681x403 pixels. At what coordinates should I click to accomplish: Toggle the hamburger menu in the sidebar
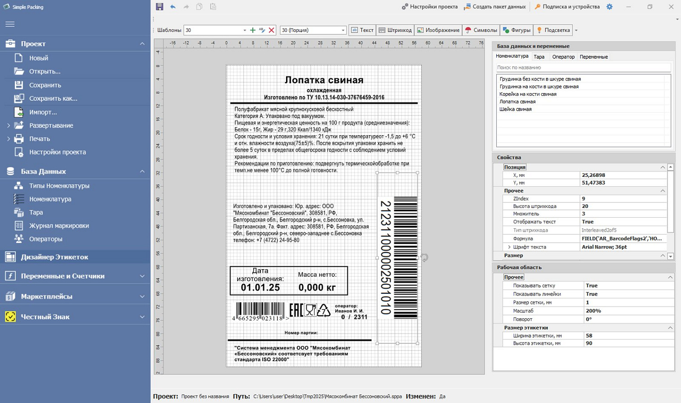[10, 24]
